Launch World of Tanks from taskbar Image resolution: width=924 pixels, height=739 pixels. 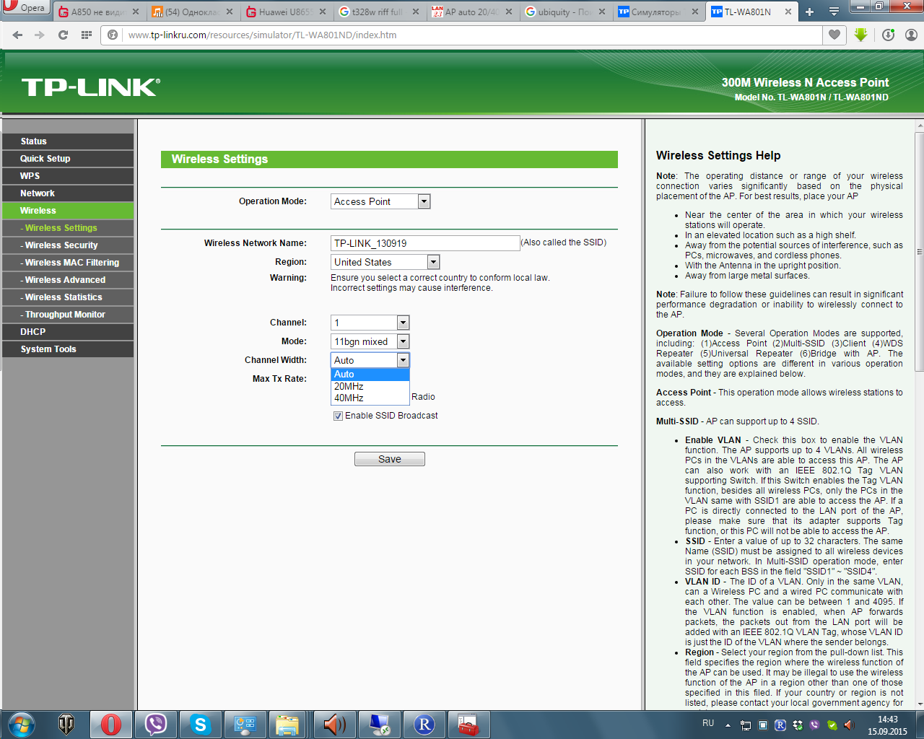(66, 725)
